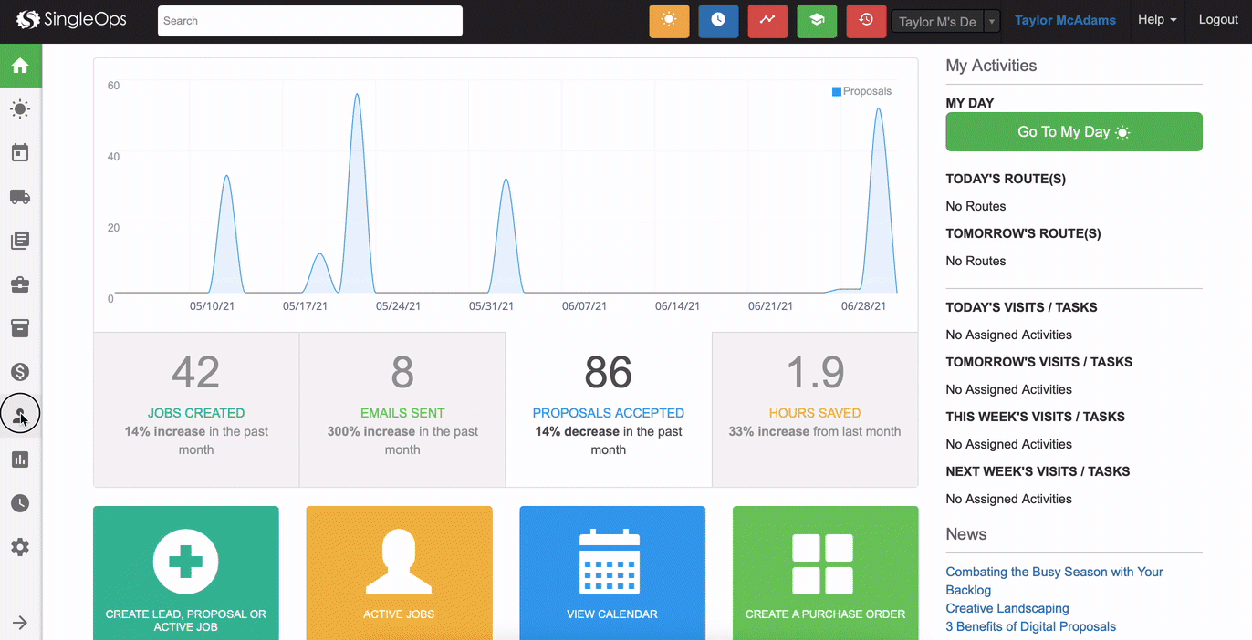Click Logout in the top navigation
The width and height of the screenshot is (1252, 640).
(1217, 20)
